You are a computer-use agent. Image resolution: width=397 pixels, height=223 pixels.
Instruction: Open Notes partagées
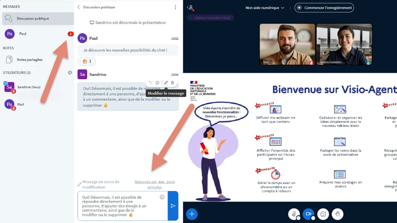point(29,60)
